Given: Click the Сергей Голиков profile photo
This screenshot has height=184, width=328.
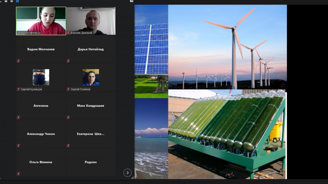Looking at the screenshot, I should click(91, 77).
